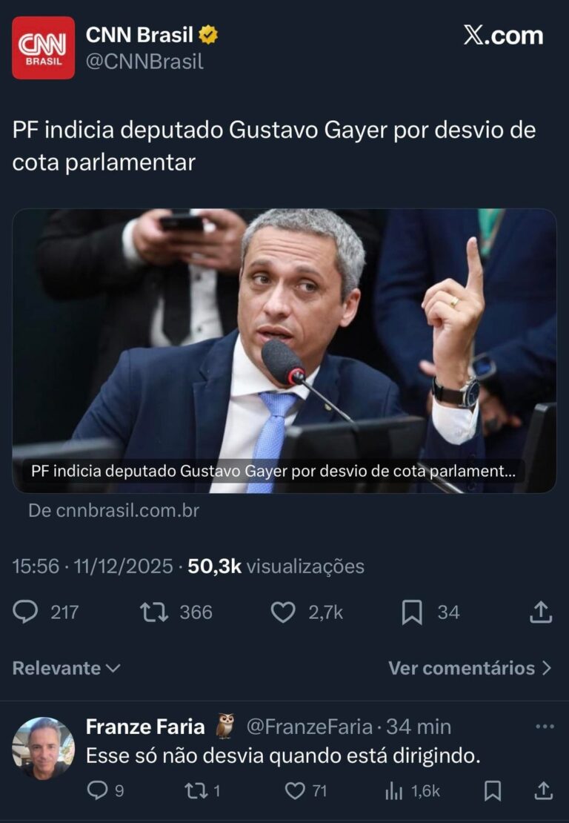
Task: View analytics of Franze Faria's comment
Action: 393,791
